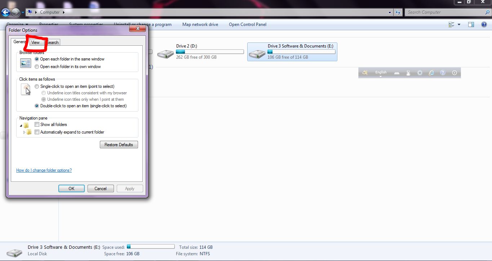Viewport: 492px width, 261px height.
Task: Open the address bar history dropdown arrow
Action: [x=389, y=12]
